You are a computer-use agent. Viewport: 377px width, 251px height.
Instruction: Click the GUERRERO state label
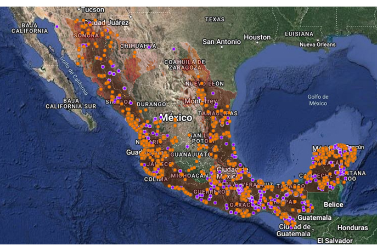[210, 192]
